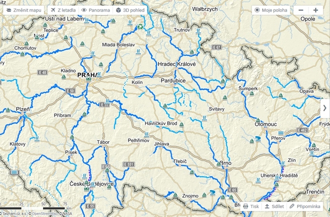Viewport: 330px width, 217px height.
Task: Click the sailboat icon at Brno
Action: click(218, 164)
